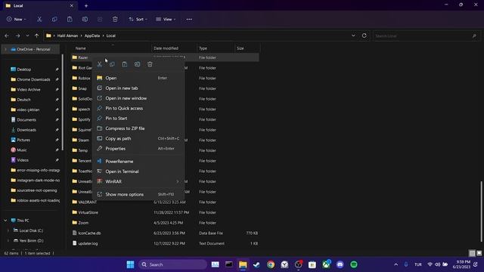
Task: Click the toolbar Delete trash icon
Action: [x=115, y=19]
